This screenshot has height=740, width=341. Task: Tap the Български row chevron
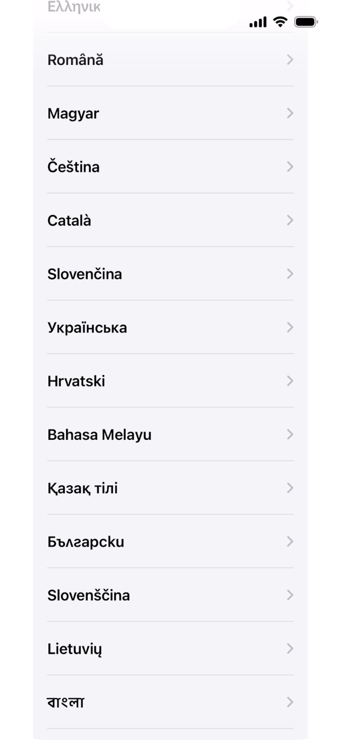(290, 542)
